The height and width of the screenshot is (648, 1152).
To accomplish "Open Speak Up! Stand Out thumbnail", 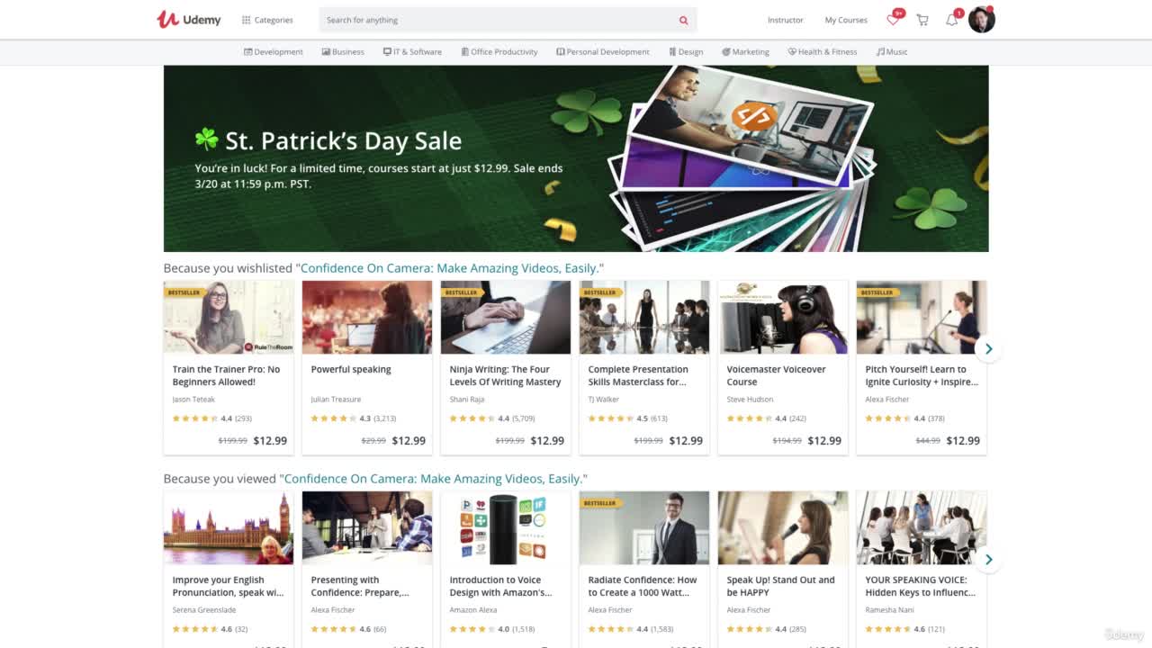I will [783, 527].
